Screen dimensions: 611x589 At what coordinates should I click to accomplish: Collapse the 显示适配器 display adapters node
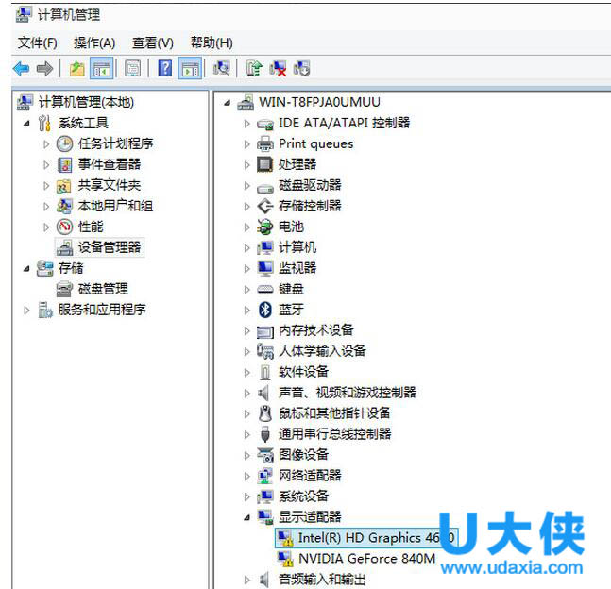point(247,517)
